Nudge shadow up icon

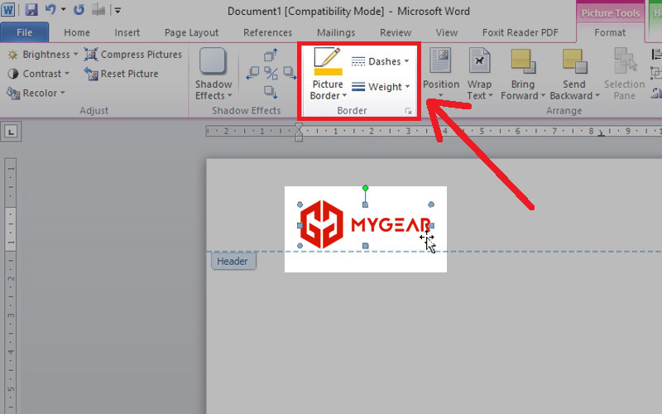tap(271, 56)
